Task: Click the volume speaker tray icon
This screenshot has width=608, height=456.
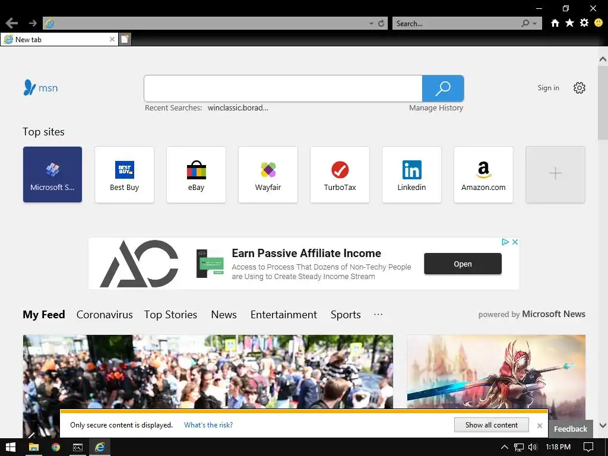Action: [x=533, y=447]
